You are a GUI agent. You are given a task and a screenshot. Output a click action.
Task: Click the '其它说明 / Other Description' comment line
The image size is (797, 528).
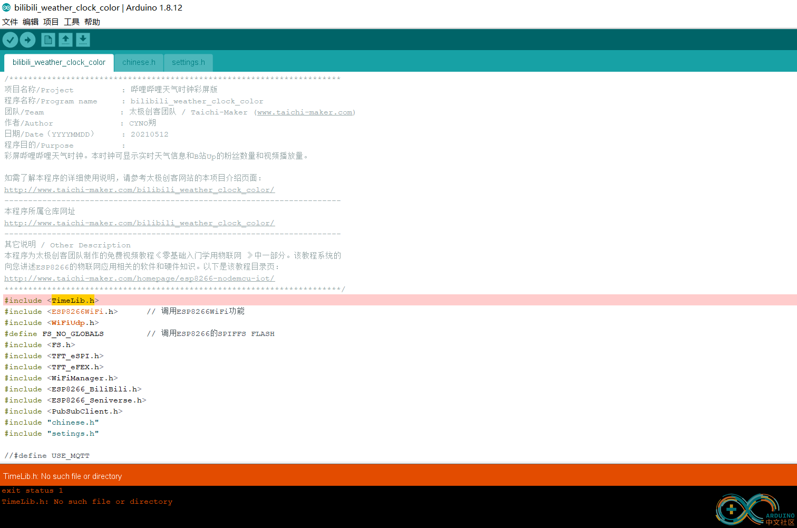67,245
